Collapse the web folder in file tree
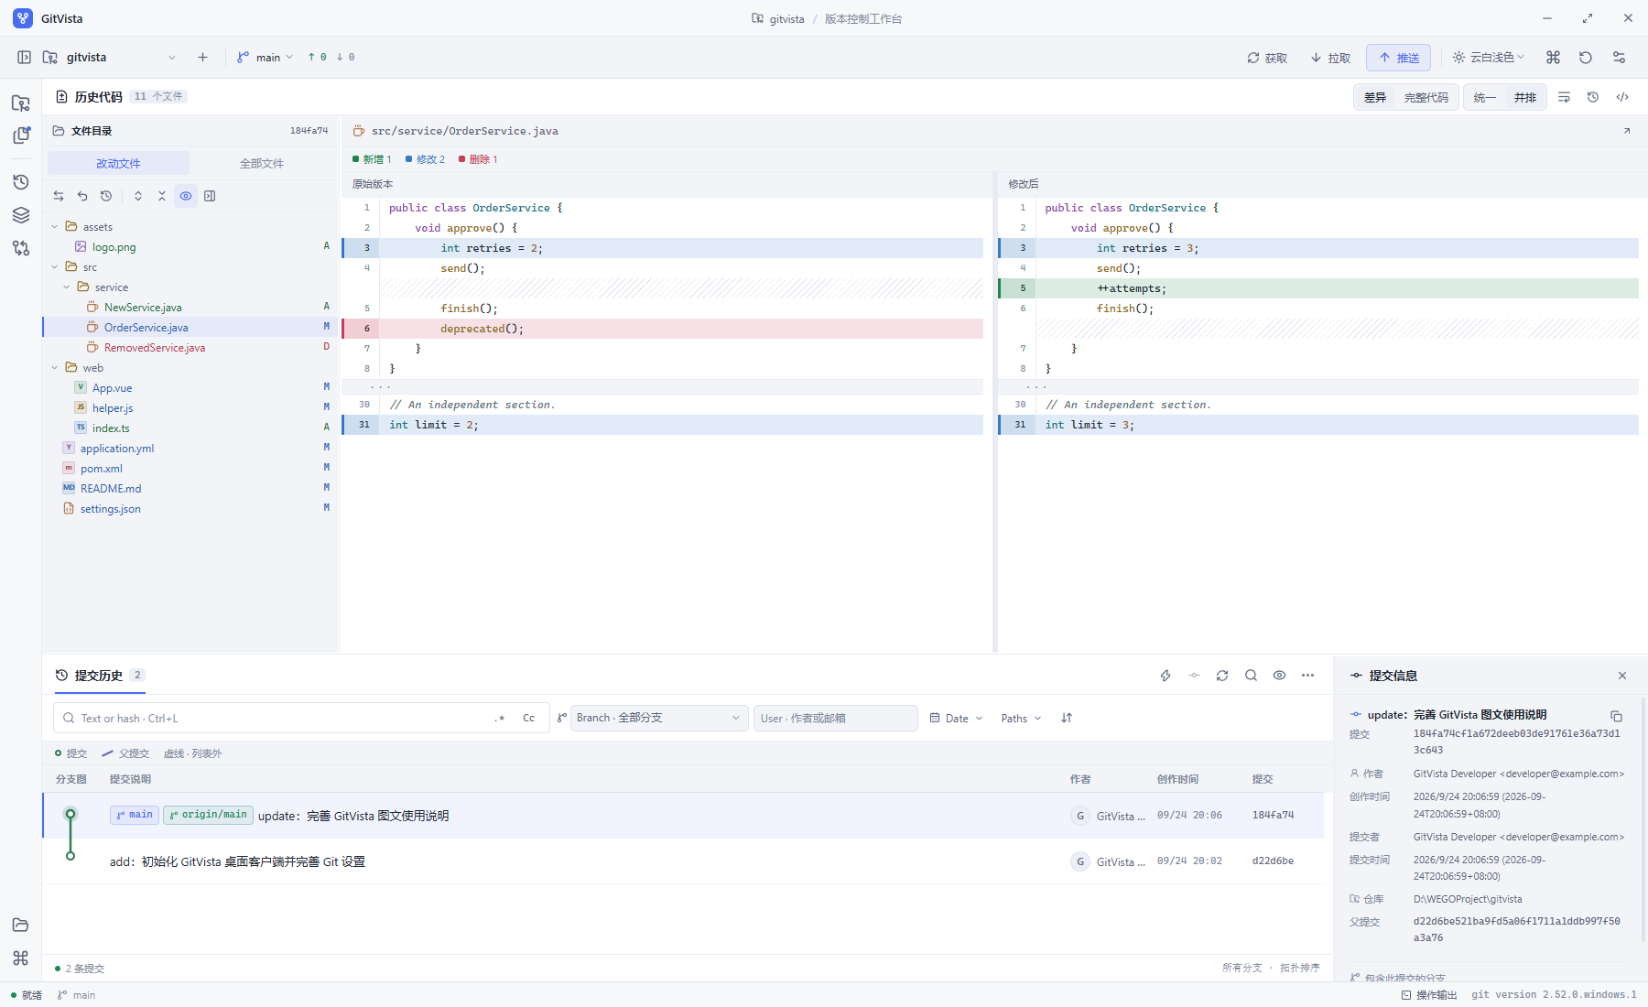This screenshot has height=1007, width=1648. point(55,368)
